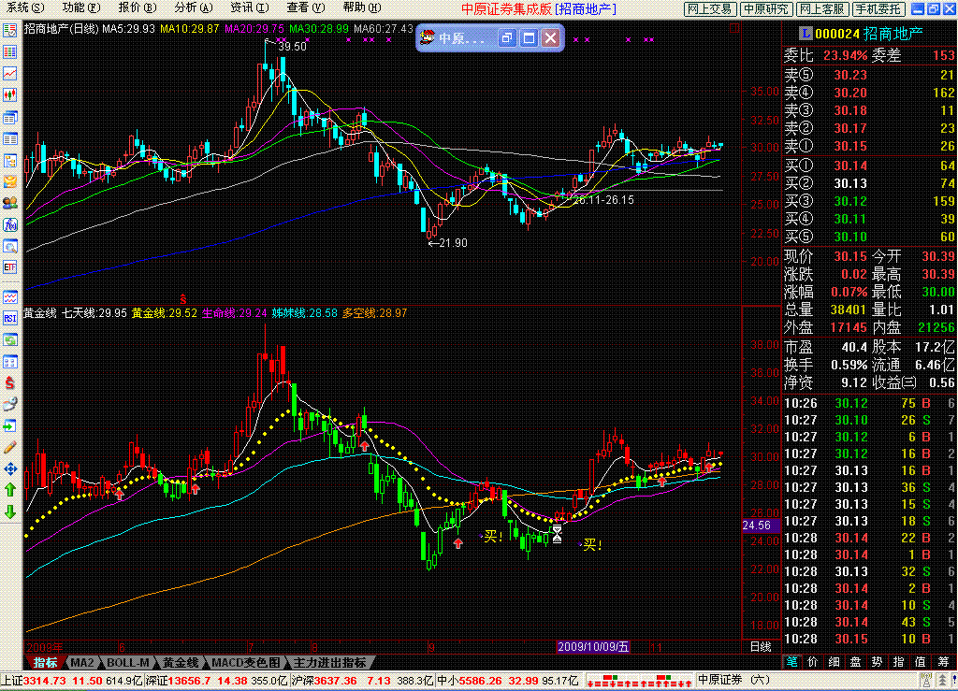The height and width of the screenshot is (691, 958).
Task: Select the 笔 tick detail tab
Action: click(791, 662)
